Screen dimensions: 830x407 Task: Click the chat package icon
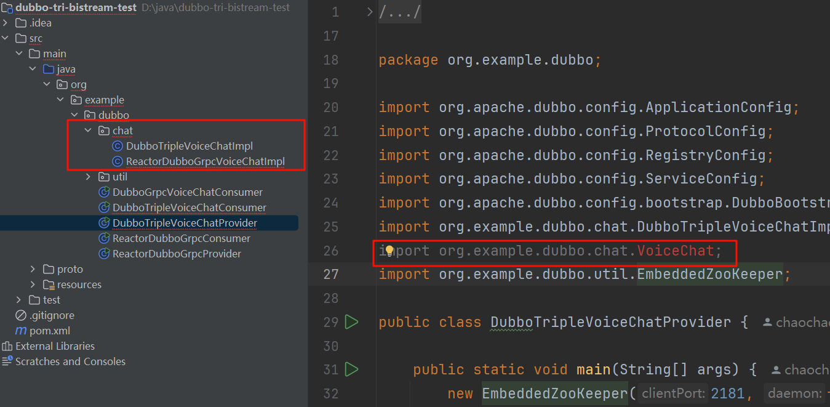point(104,131)
